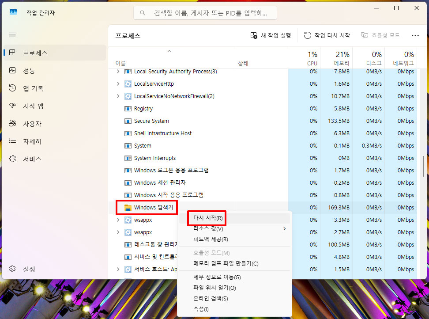
Task: Click 169.3MB memory value of Windows 탐색기
Action: point(339,208)
